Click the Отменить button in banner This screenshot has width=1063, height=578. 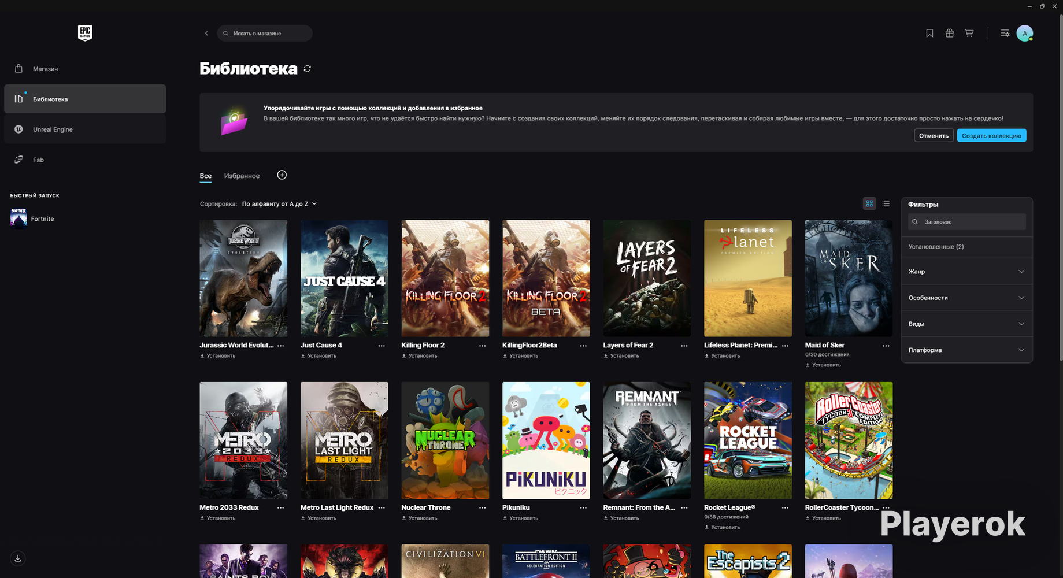(934, 136)
